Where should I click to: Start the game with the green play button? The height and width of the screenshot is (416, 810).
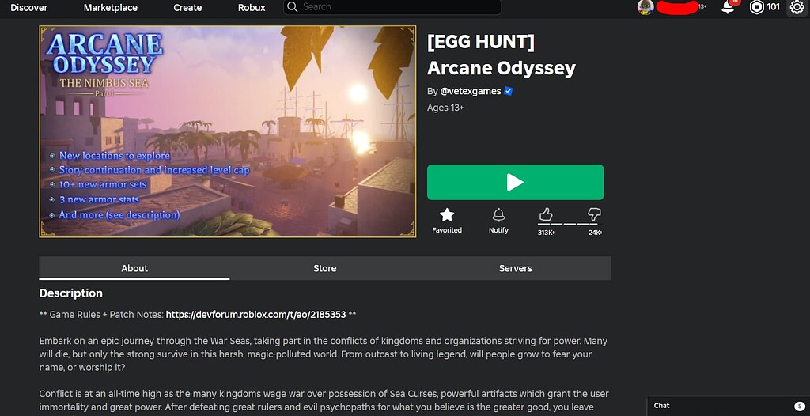pyautogui.click(x=515, y=182)
